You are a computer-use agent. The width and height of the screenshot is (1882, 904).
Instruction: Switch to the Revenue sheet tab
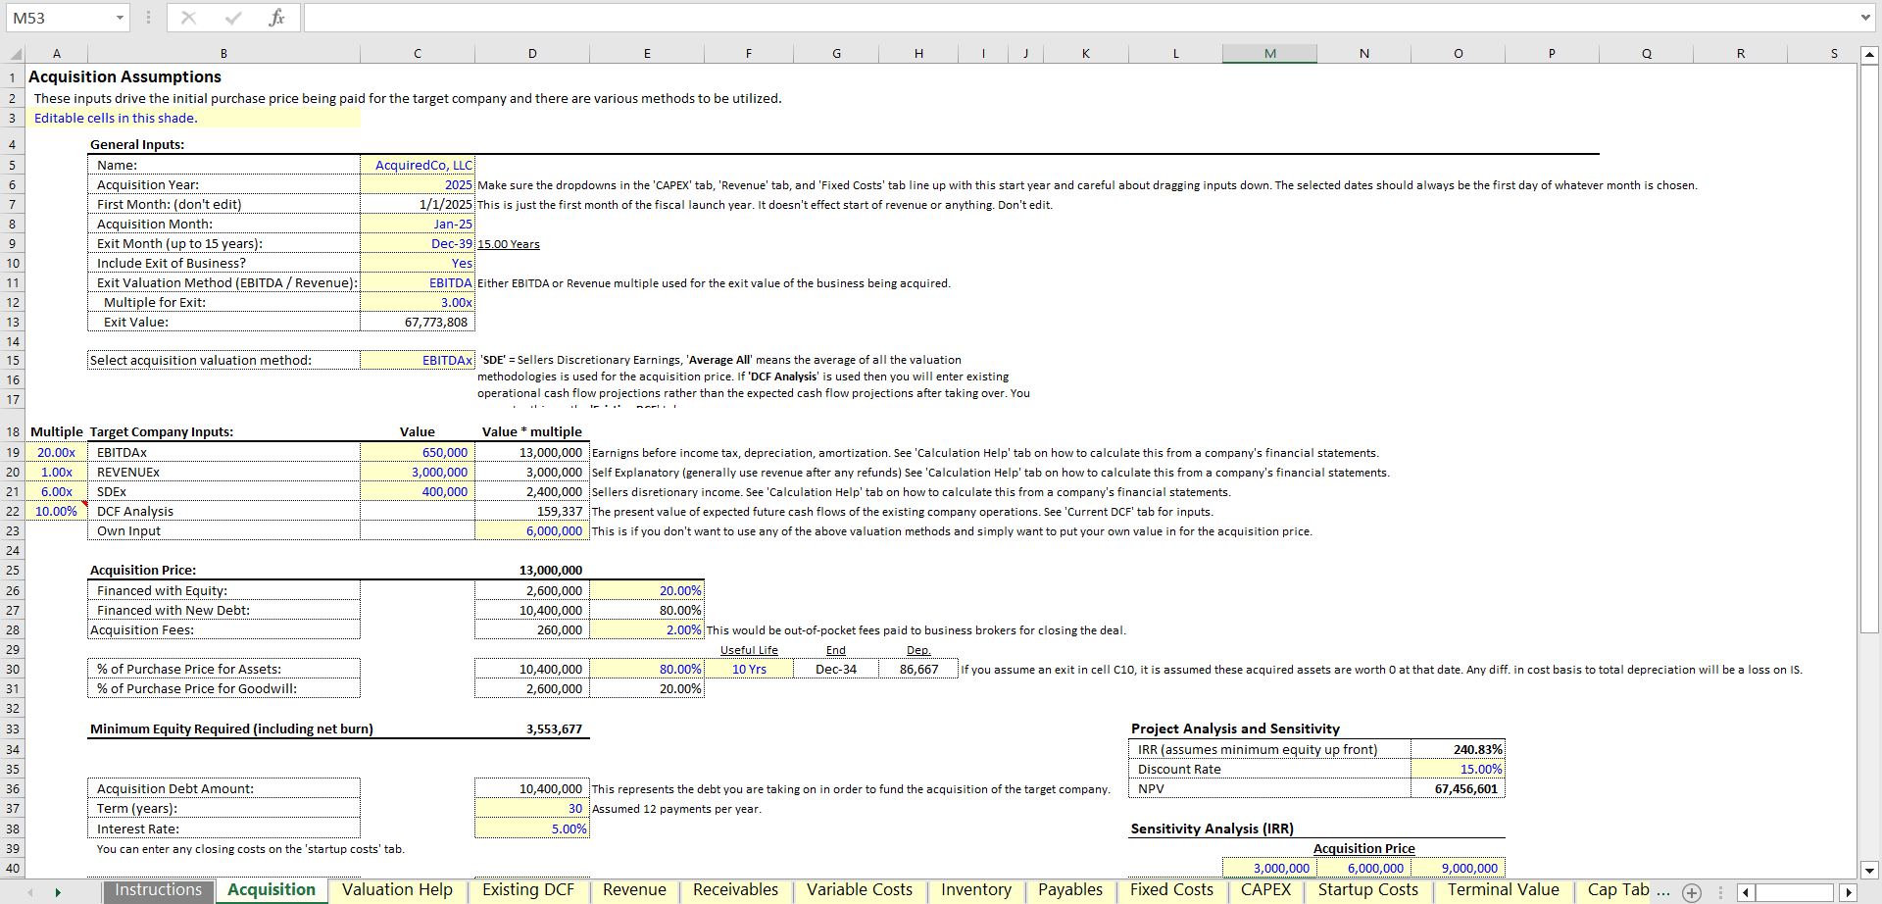click(633, 890)
